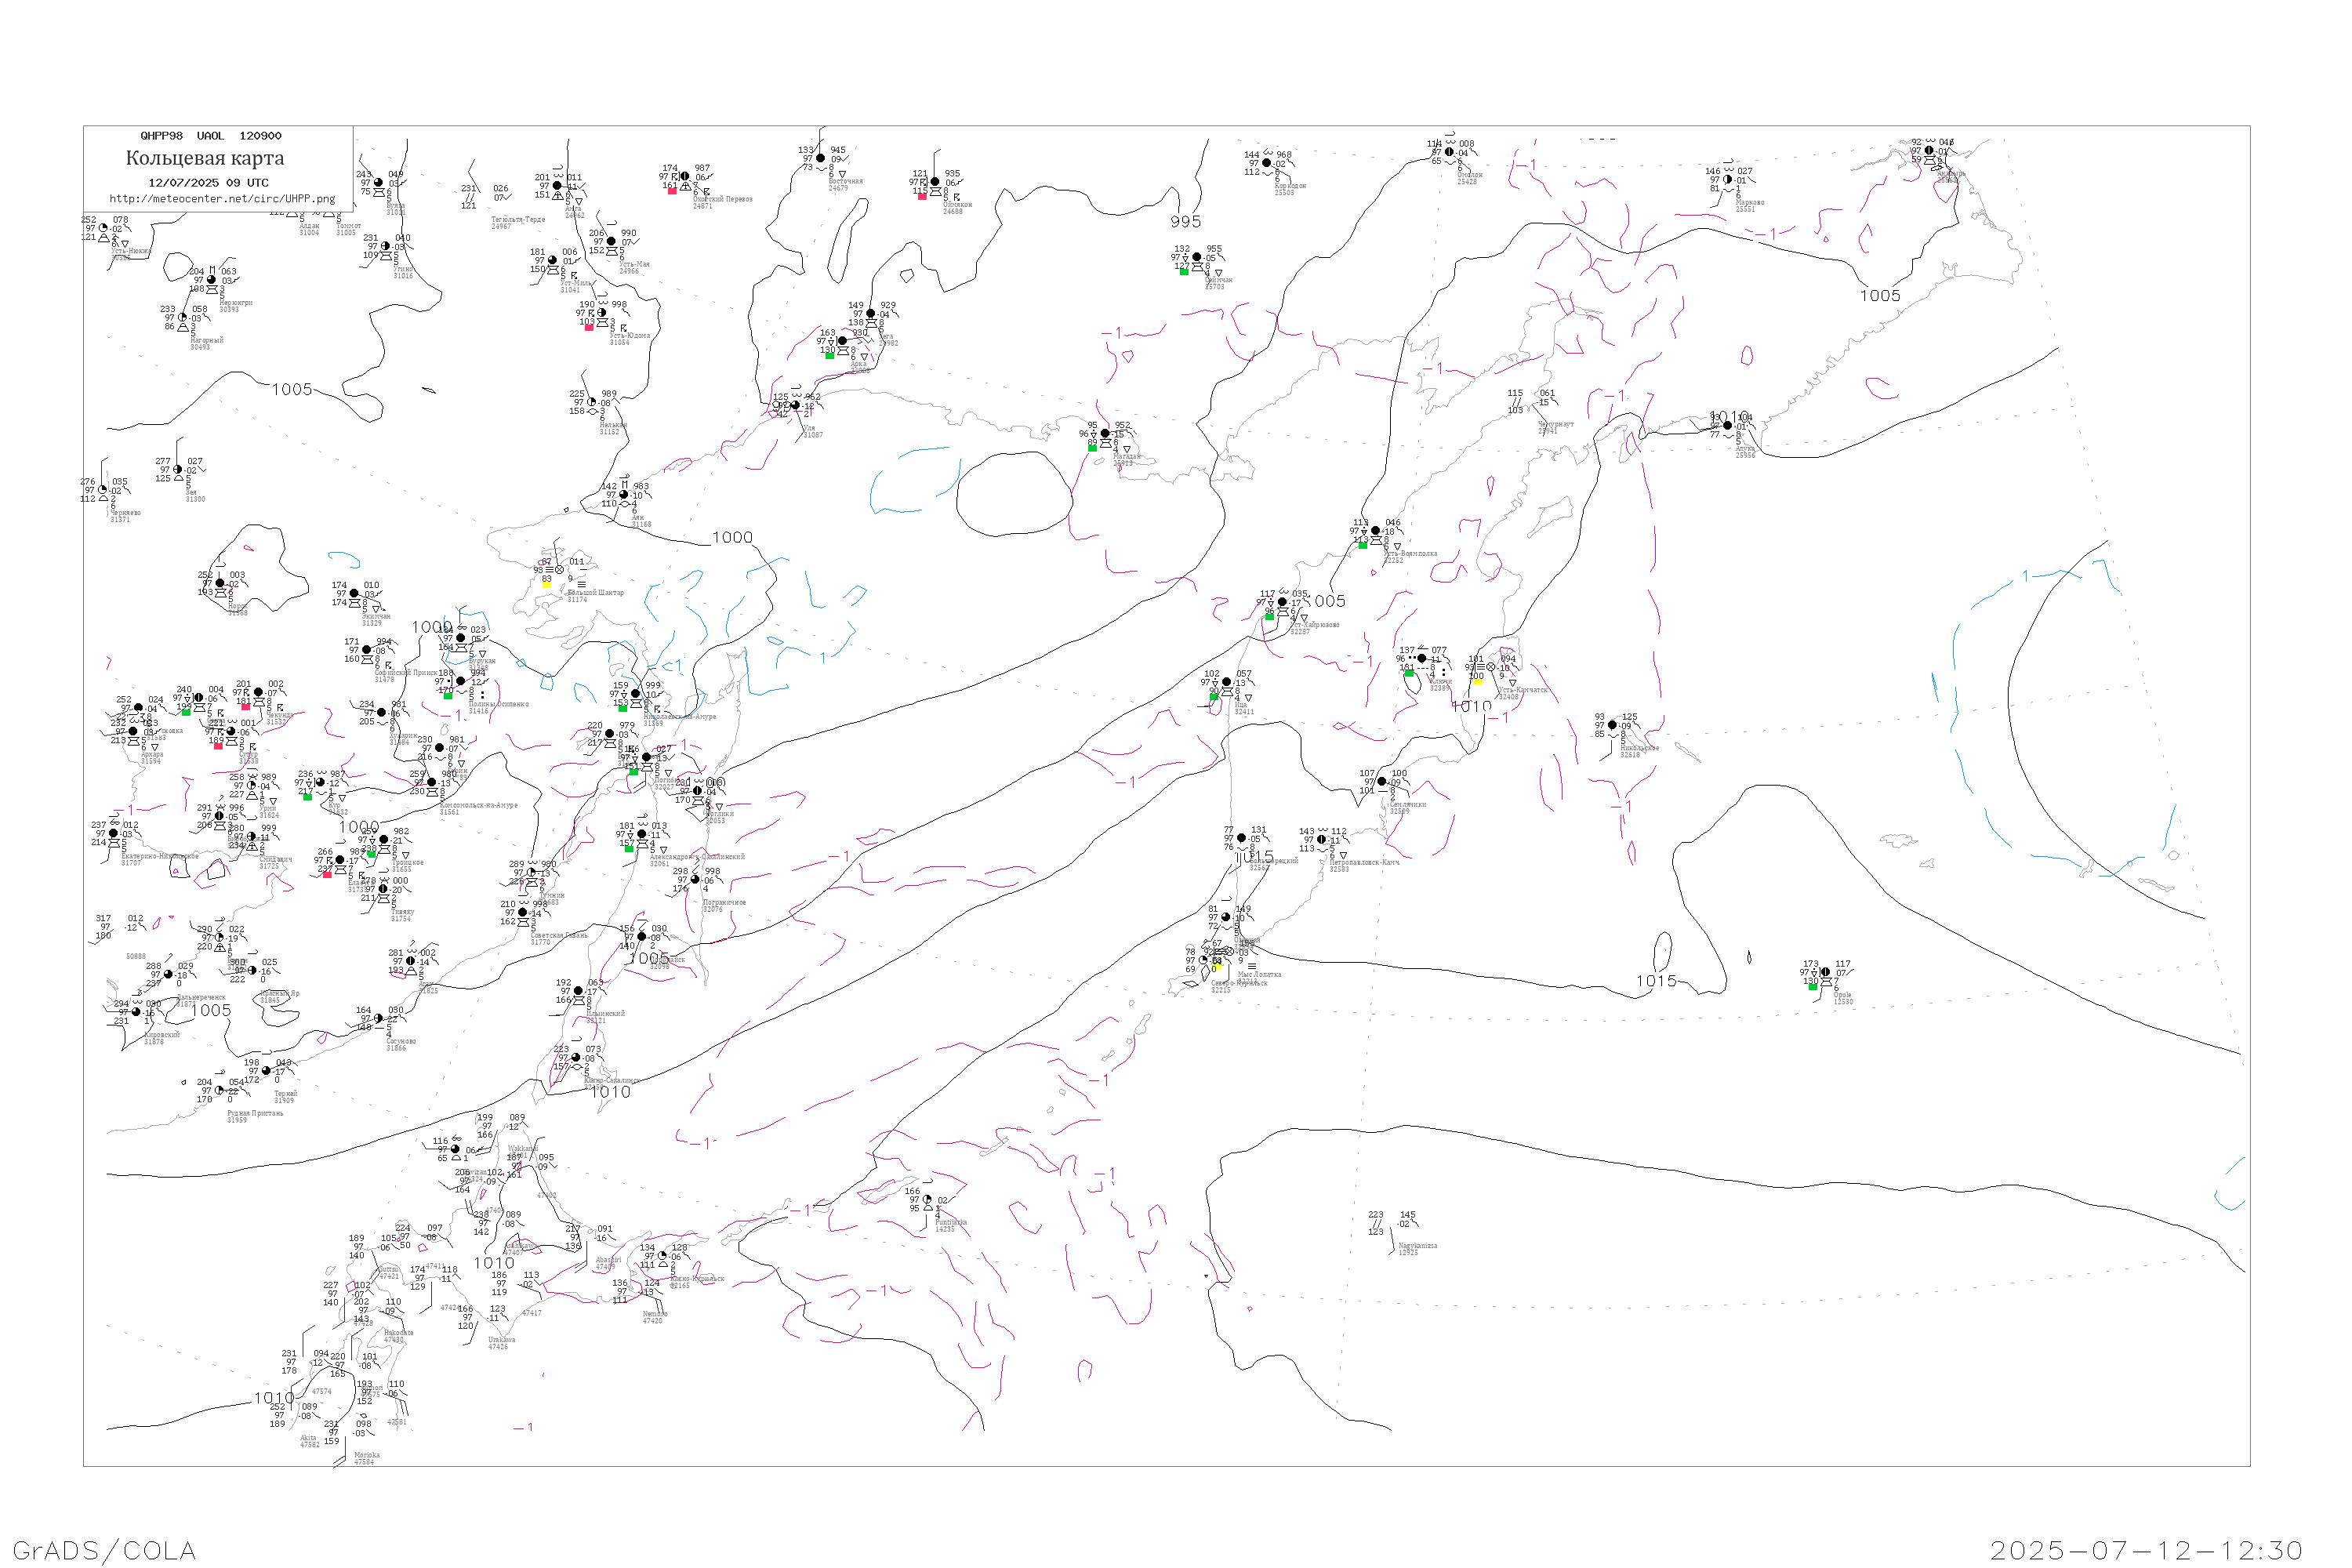This screenshot has height=1568, width=2352.
Task: Click the meteocenter.net UHPP.png URL
Action: [222, 199]
